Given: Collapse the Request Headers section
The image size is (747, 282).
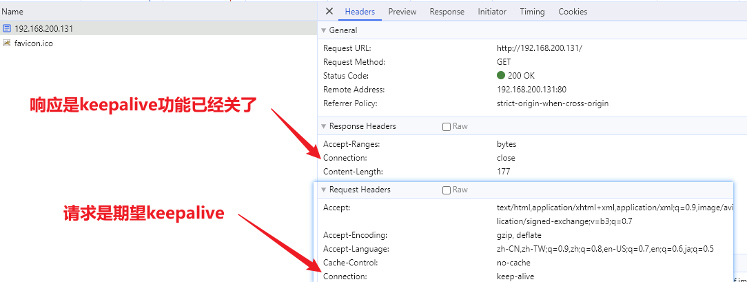Looking at the screenshot, I should 324,190.
